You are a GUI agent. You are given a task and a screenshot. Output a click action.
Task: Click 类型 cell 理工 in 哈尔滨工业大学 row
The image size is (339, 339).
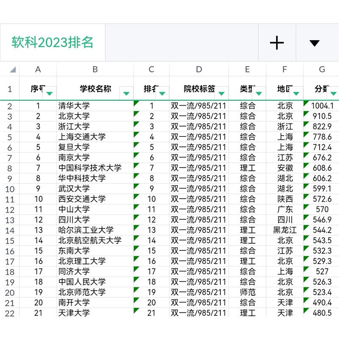pyautogui.click(x=247, y=230)
